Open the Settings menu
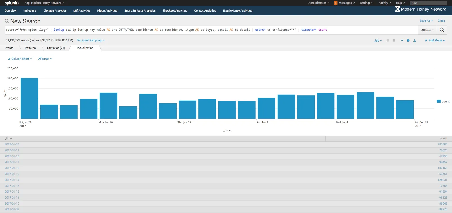 (x=366, y=3)
